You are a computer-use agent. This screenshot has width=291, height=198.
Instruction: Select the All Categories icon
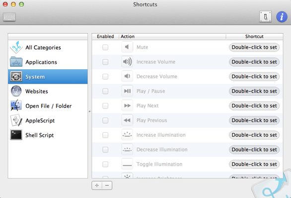coord(16,47)
